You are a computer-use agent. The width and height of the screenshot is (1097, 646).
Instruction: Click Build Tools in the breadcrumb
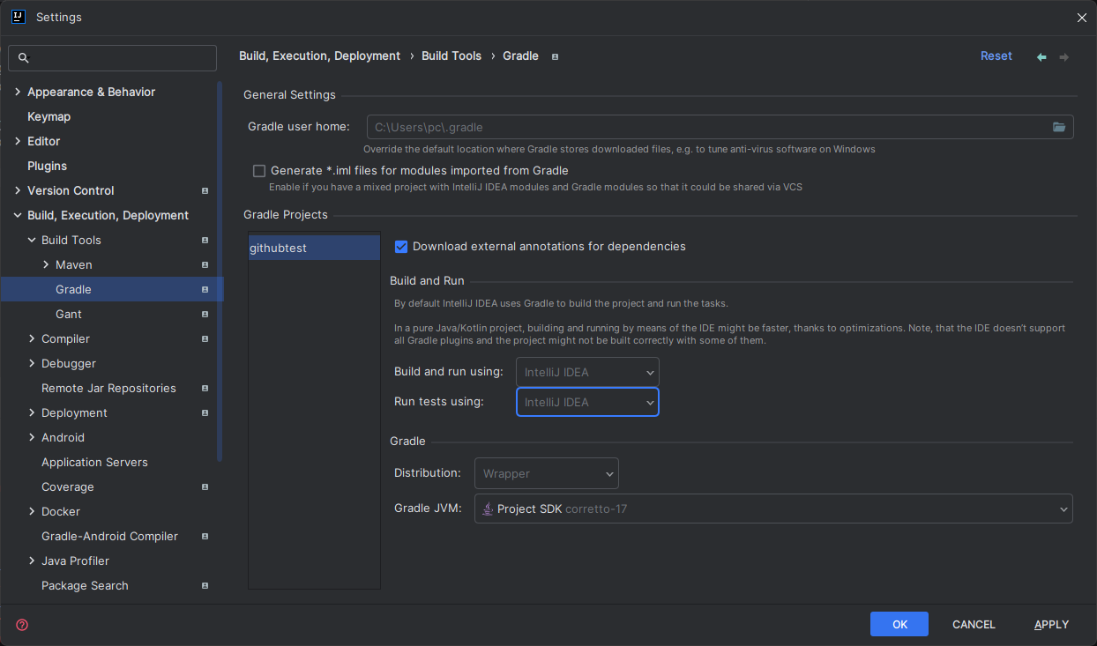(451, 56)
